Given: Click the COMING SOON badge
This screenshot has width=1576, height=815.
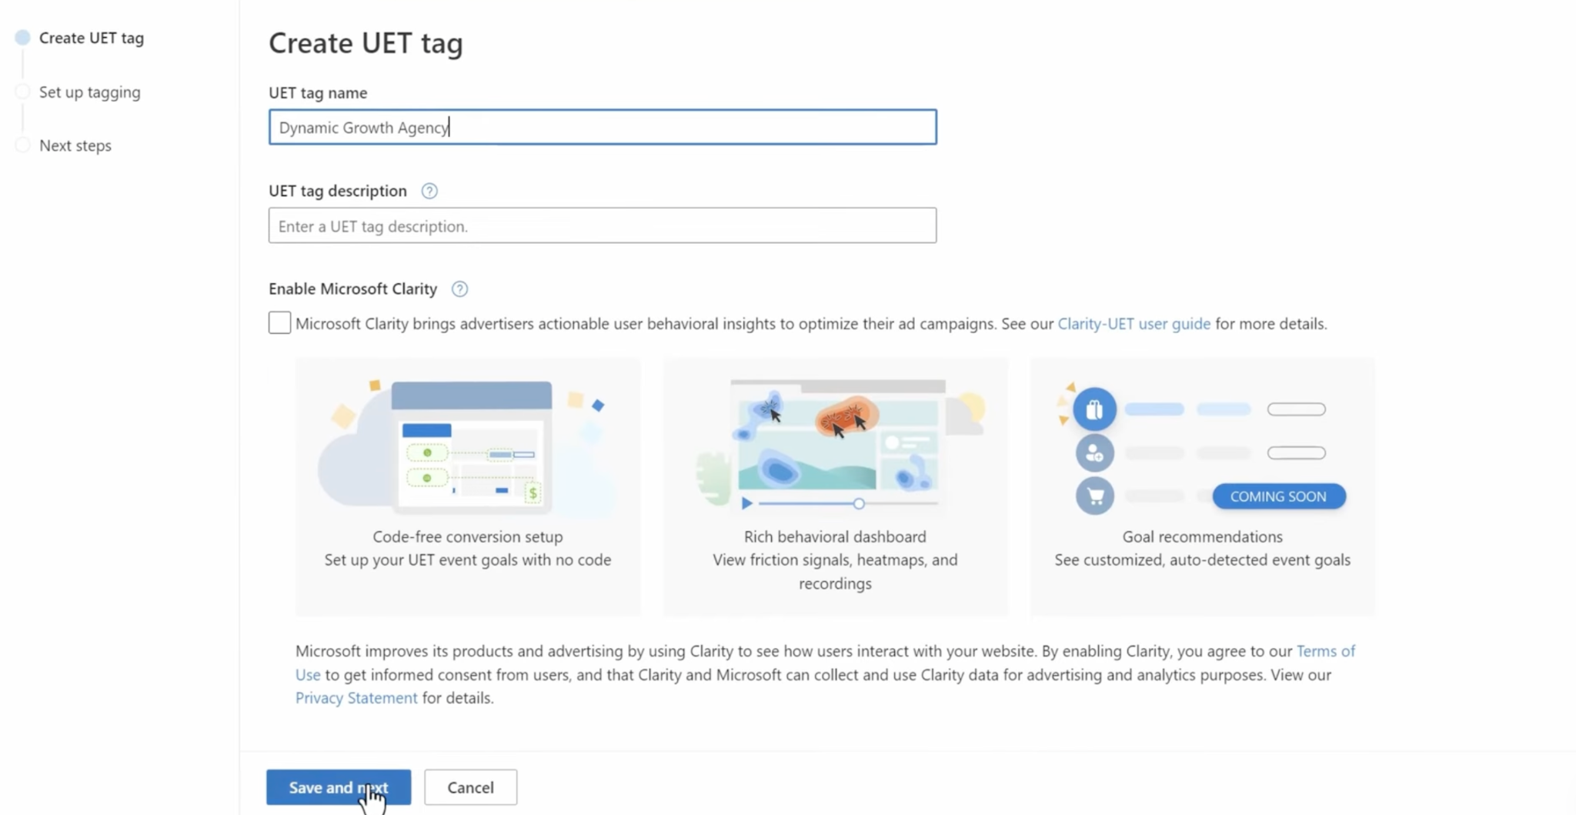Looking at the screenshot, I should 1278,496.
